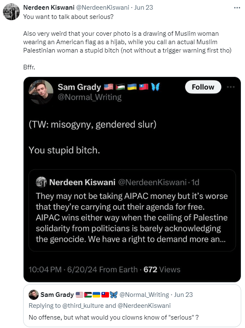The height and width of the screenshot is (328, 245).
Task: Open the nested Nerdeen Kiswani quoted tweet box
Action: 132,210
